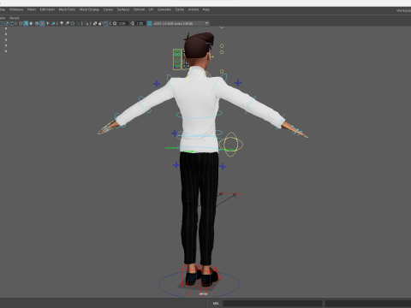Click the persp camera label

coord(203,293)
